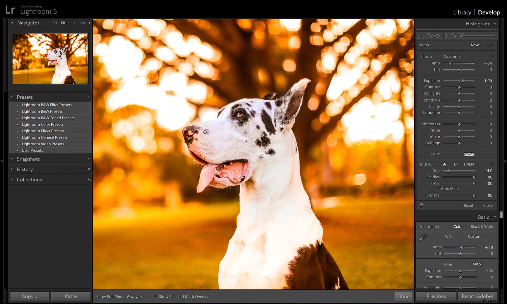
Task: Activate the Graduated Filter tool
Action: click(445, 35)
